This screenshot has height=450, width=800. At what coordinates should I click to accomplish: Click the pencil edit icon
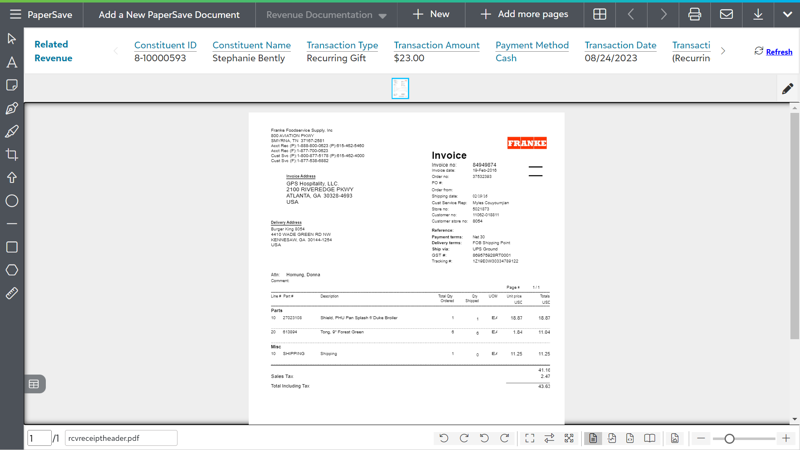point(787,88)
